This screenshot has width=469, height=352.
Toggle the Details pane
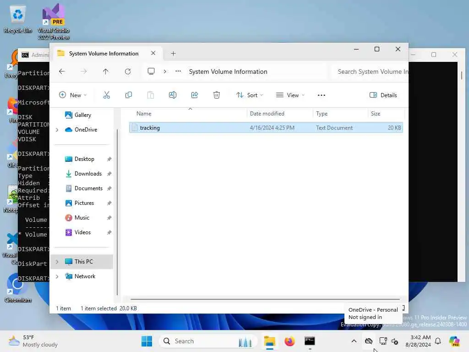click(383, 95)
